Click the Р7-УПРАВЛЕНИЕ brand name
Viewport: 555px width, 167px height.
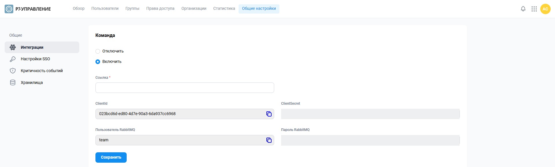pos(33,9)
